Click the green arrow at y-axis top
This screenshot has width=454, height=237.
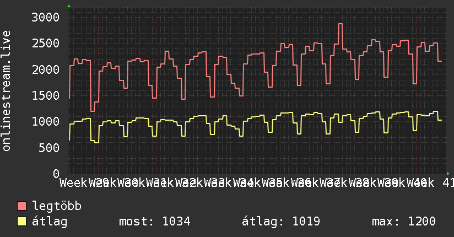(x=69, y=6)
